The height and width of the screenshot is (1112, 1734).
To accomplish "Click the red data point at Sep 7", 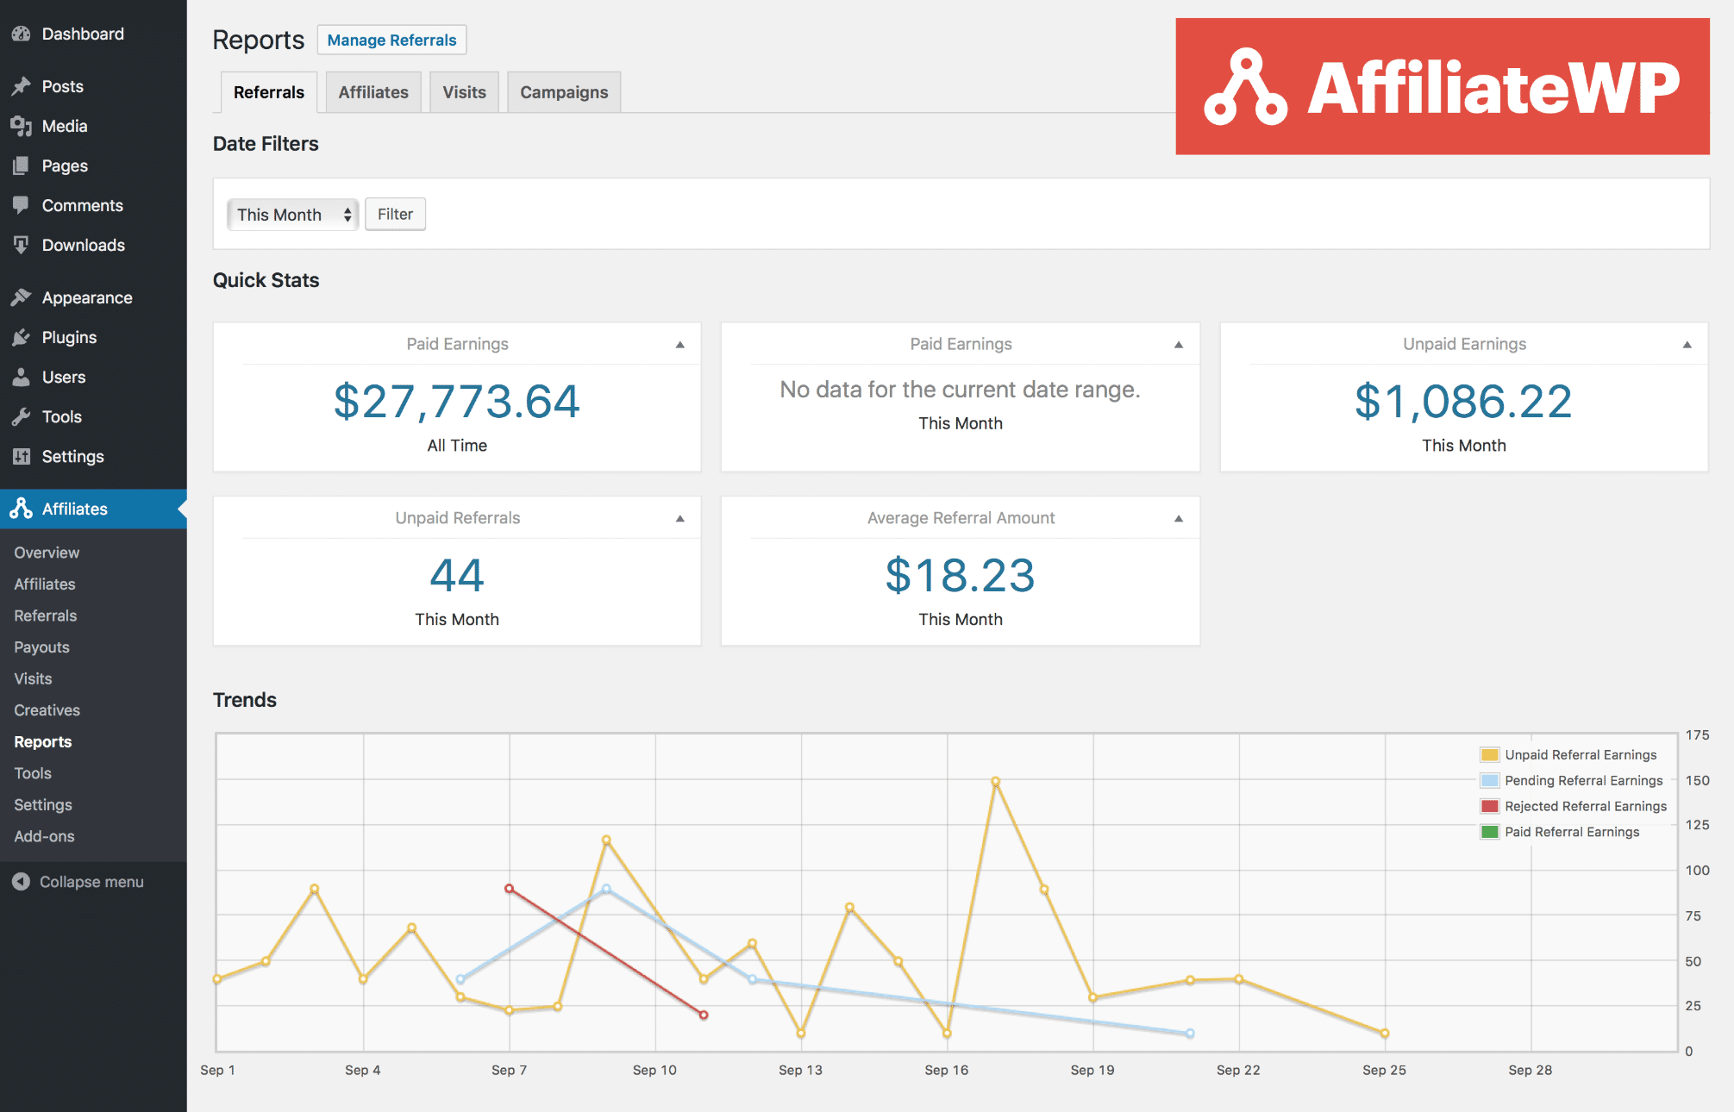I will point(509,888).
